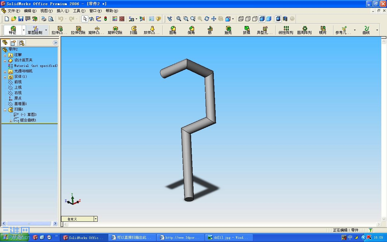Click the Circular Pattern (圆周阵列) tool
This screenshot has height=242, width=387.
(304, 30)
